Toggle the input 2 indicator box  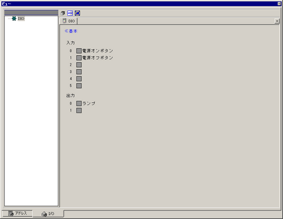(79, 65)
